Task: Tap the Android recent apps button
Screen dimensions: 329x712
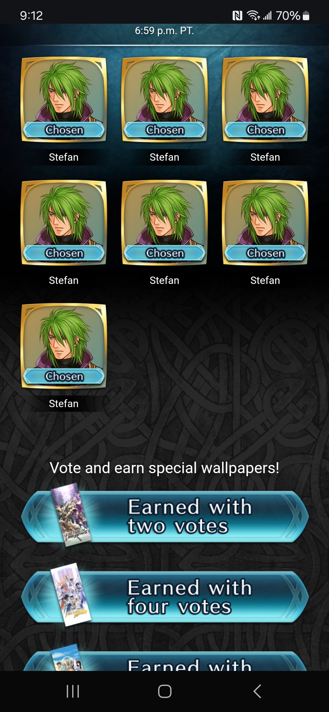Action: 73,691
